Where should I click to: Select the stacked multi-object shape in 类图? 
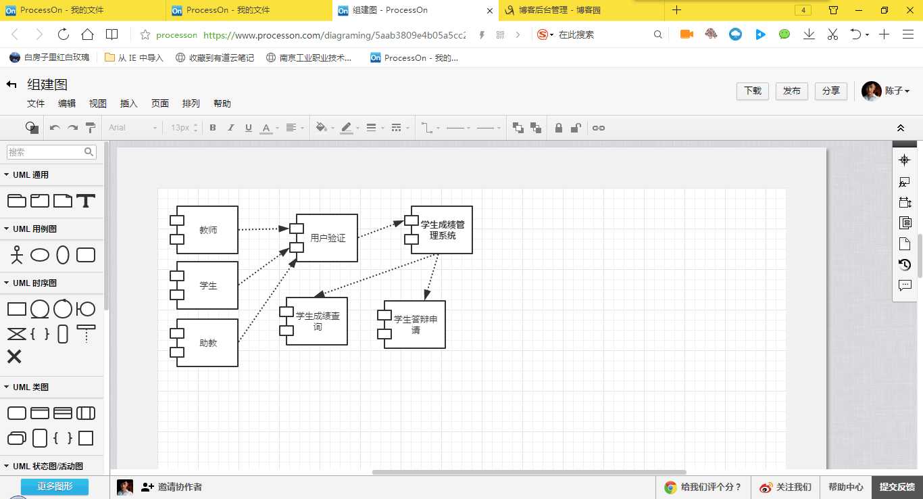pyautogui.click(x=16, y=438)
